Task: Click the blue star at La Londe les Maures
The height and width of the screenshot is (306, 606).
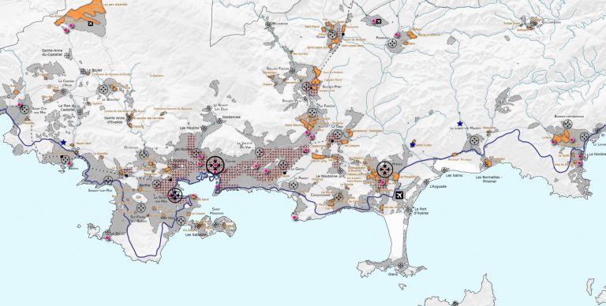Action: (x=460, y=124)
